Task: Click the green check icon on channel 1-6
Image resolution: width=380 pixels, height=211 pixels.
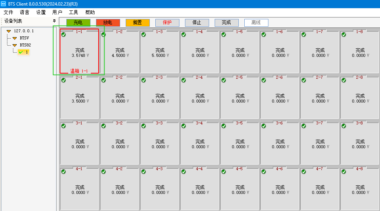Action: (264, 35)
